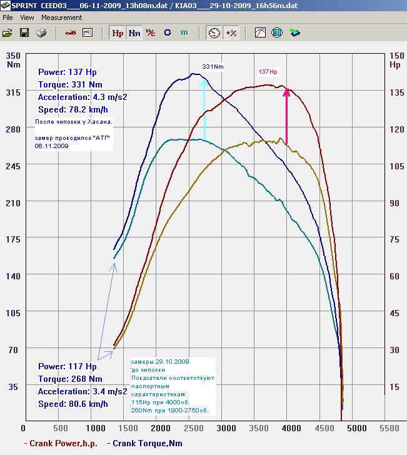Click the Open file folder icon

[x=8, y=32]
